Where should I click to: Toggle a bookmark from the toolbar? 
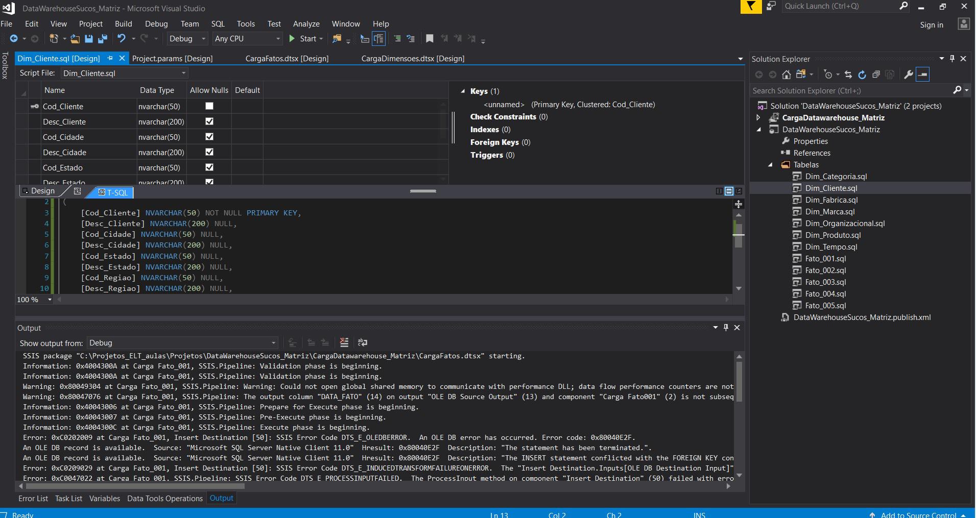(430, 39)
